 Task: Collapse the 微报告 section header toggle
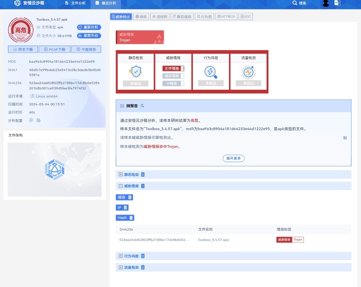[x=122, y=106]
